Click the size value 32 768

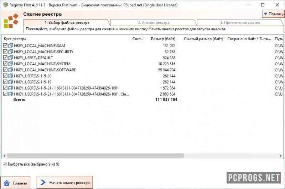pyautogui.click(x=170, y=52)
